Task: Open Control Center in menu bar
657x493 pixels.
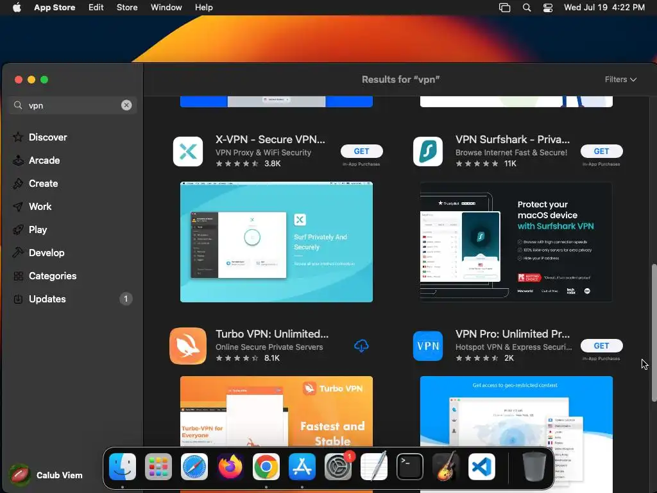Action: coord(548,8)
